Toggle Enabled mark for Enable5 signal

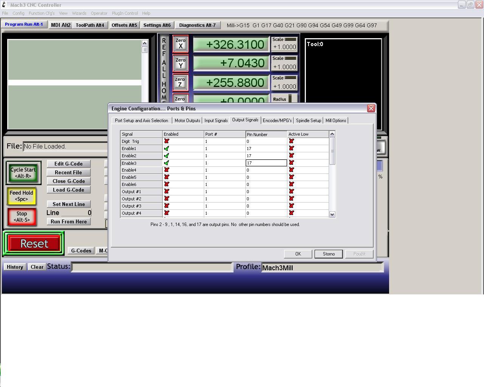click(x=167, y=177)
